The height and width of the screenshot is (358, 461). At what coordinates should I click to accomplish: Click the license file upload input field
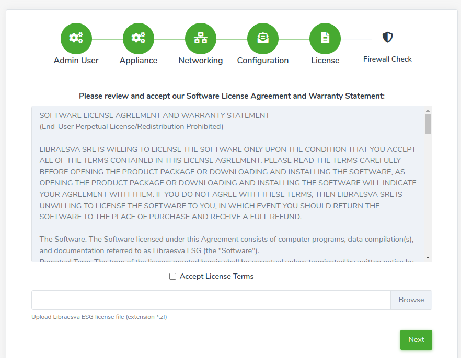point(211,300)
